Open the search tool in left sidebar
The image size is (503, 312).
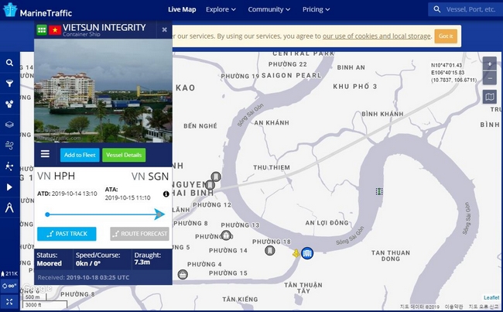9,63
